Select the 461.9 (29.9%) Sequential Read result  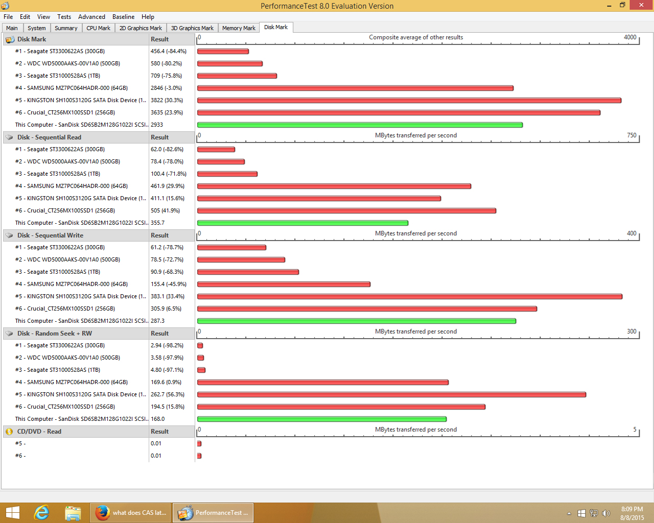pos(168,186)
